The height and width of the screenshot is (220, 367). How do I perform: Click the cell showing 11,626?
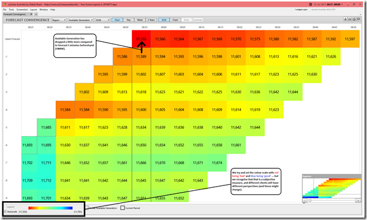tap(331, 57)
